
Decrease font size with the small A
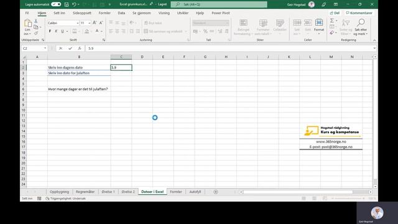coord(101,23)
